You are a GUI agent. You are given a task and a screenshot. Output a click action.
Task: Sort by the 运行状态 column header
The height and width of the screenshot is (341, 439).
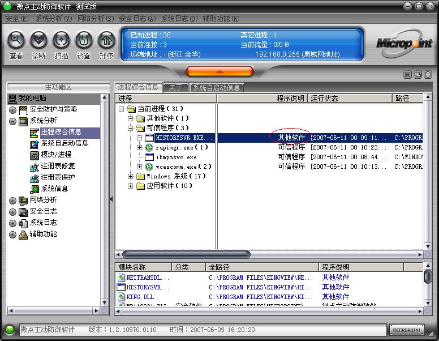(x=350, y=99)
